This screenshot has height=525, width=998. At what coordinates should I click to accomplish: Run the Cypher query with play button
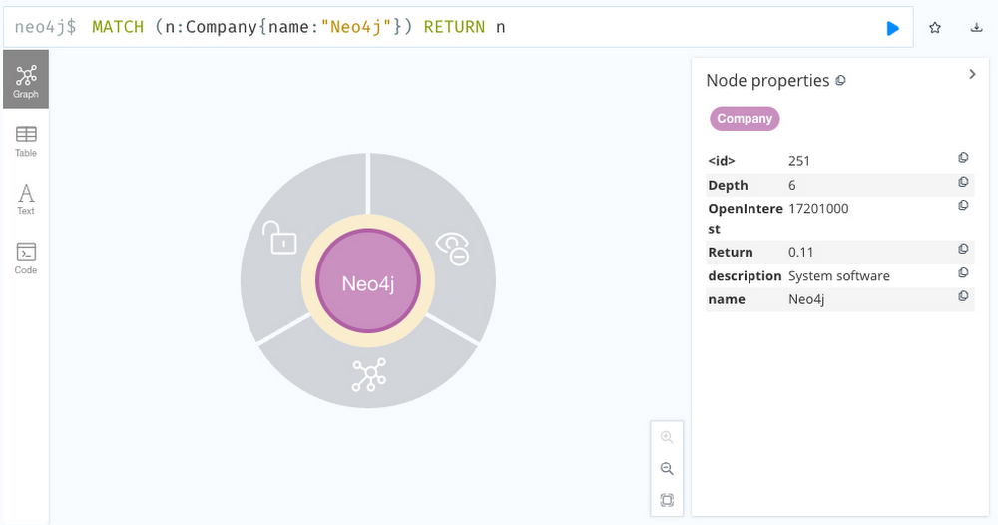tap(892, 28)
